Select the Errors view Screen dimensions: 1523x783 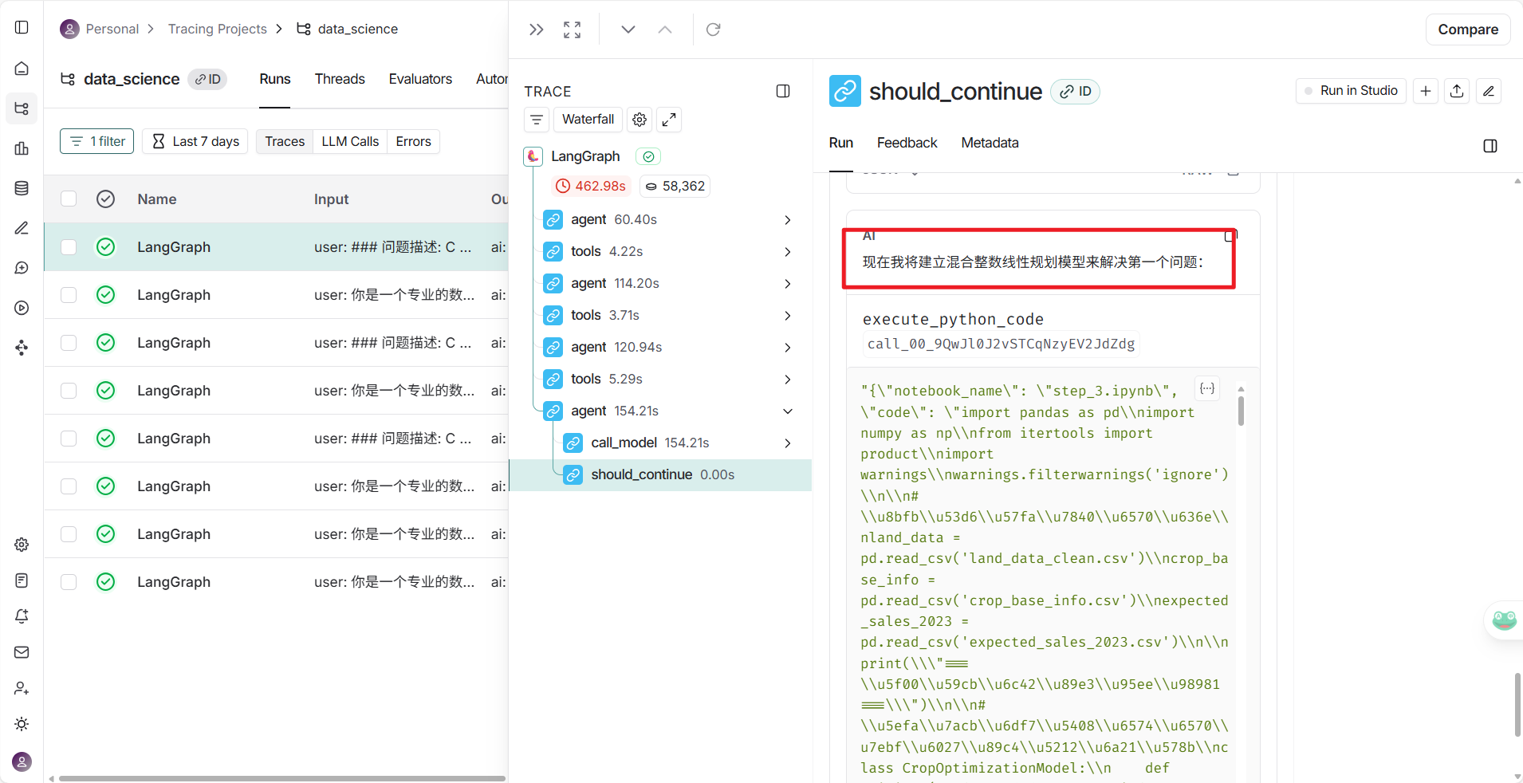pos(413,141)
